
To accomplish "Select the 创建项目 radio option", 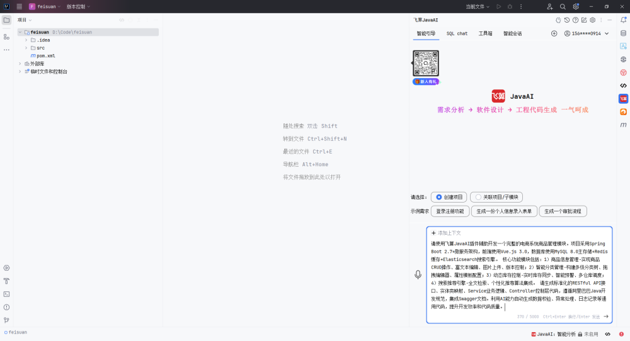I will point(449,197).
